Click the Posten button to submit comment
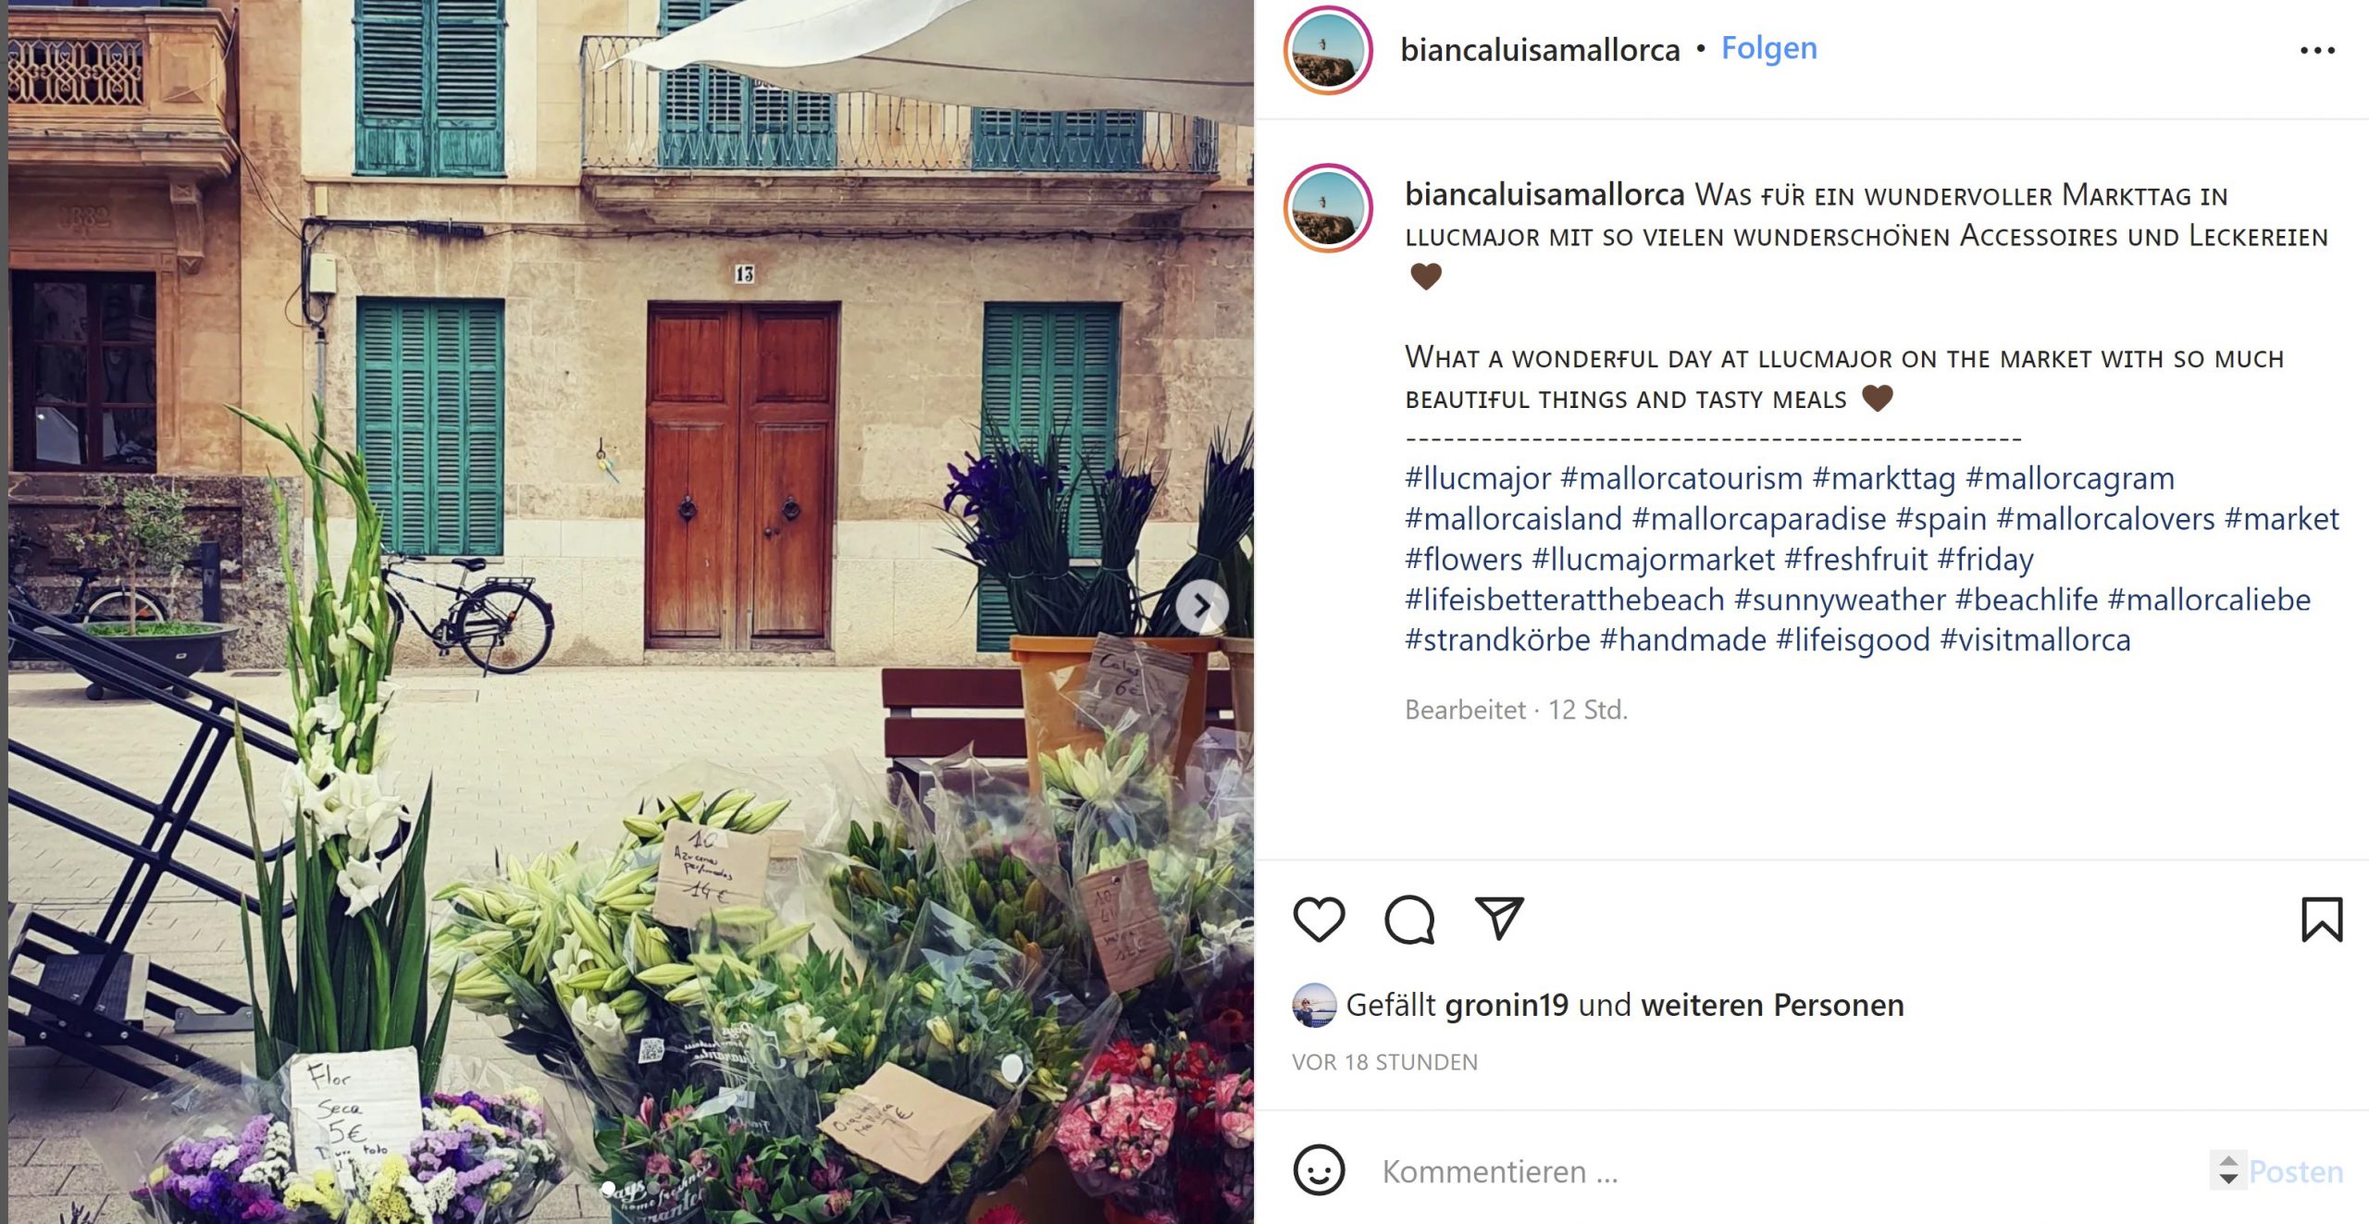 coord(2296,1171)
